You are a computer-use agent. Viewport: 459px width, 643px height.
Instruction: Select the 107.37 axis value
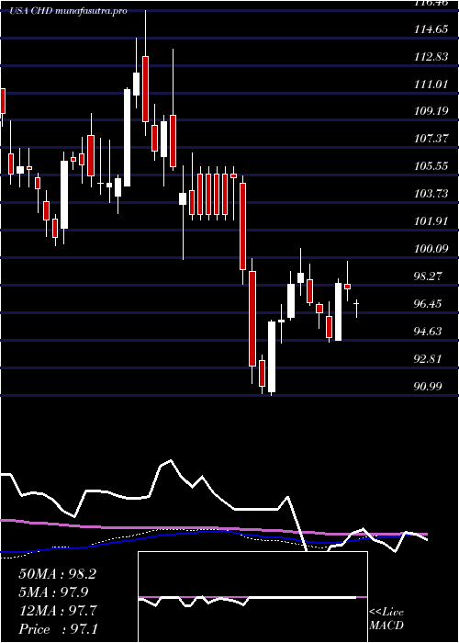pos(431,139)
